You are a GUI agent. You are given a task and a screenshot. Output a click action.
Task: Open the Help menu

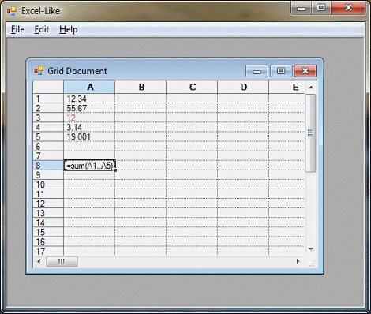point(68,29)
